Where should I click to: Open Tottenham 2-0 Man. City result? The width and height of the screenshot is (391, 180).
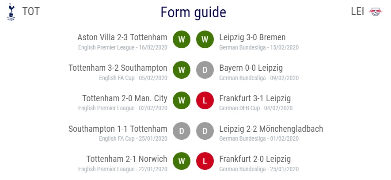click(x=125, y=98)
